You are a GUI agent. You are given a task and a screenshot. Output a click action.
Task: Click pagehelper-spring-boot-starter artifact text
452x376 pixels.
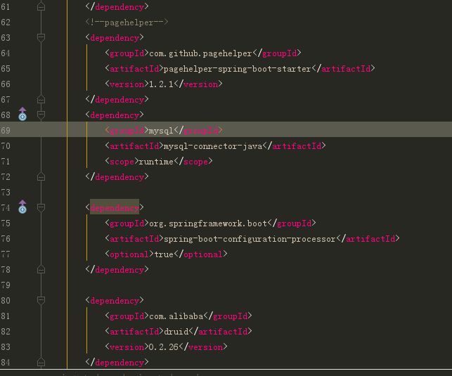point(237,69)
